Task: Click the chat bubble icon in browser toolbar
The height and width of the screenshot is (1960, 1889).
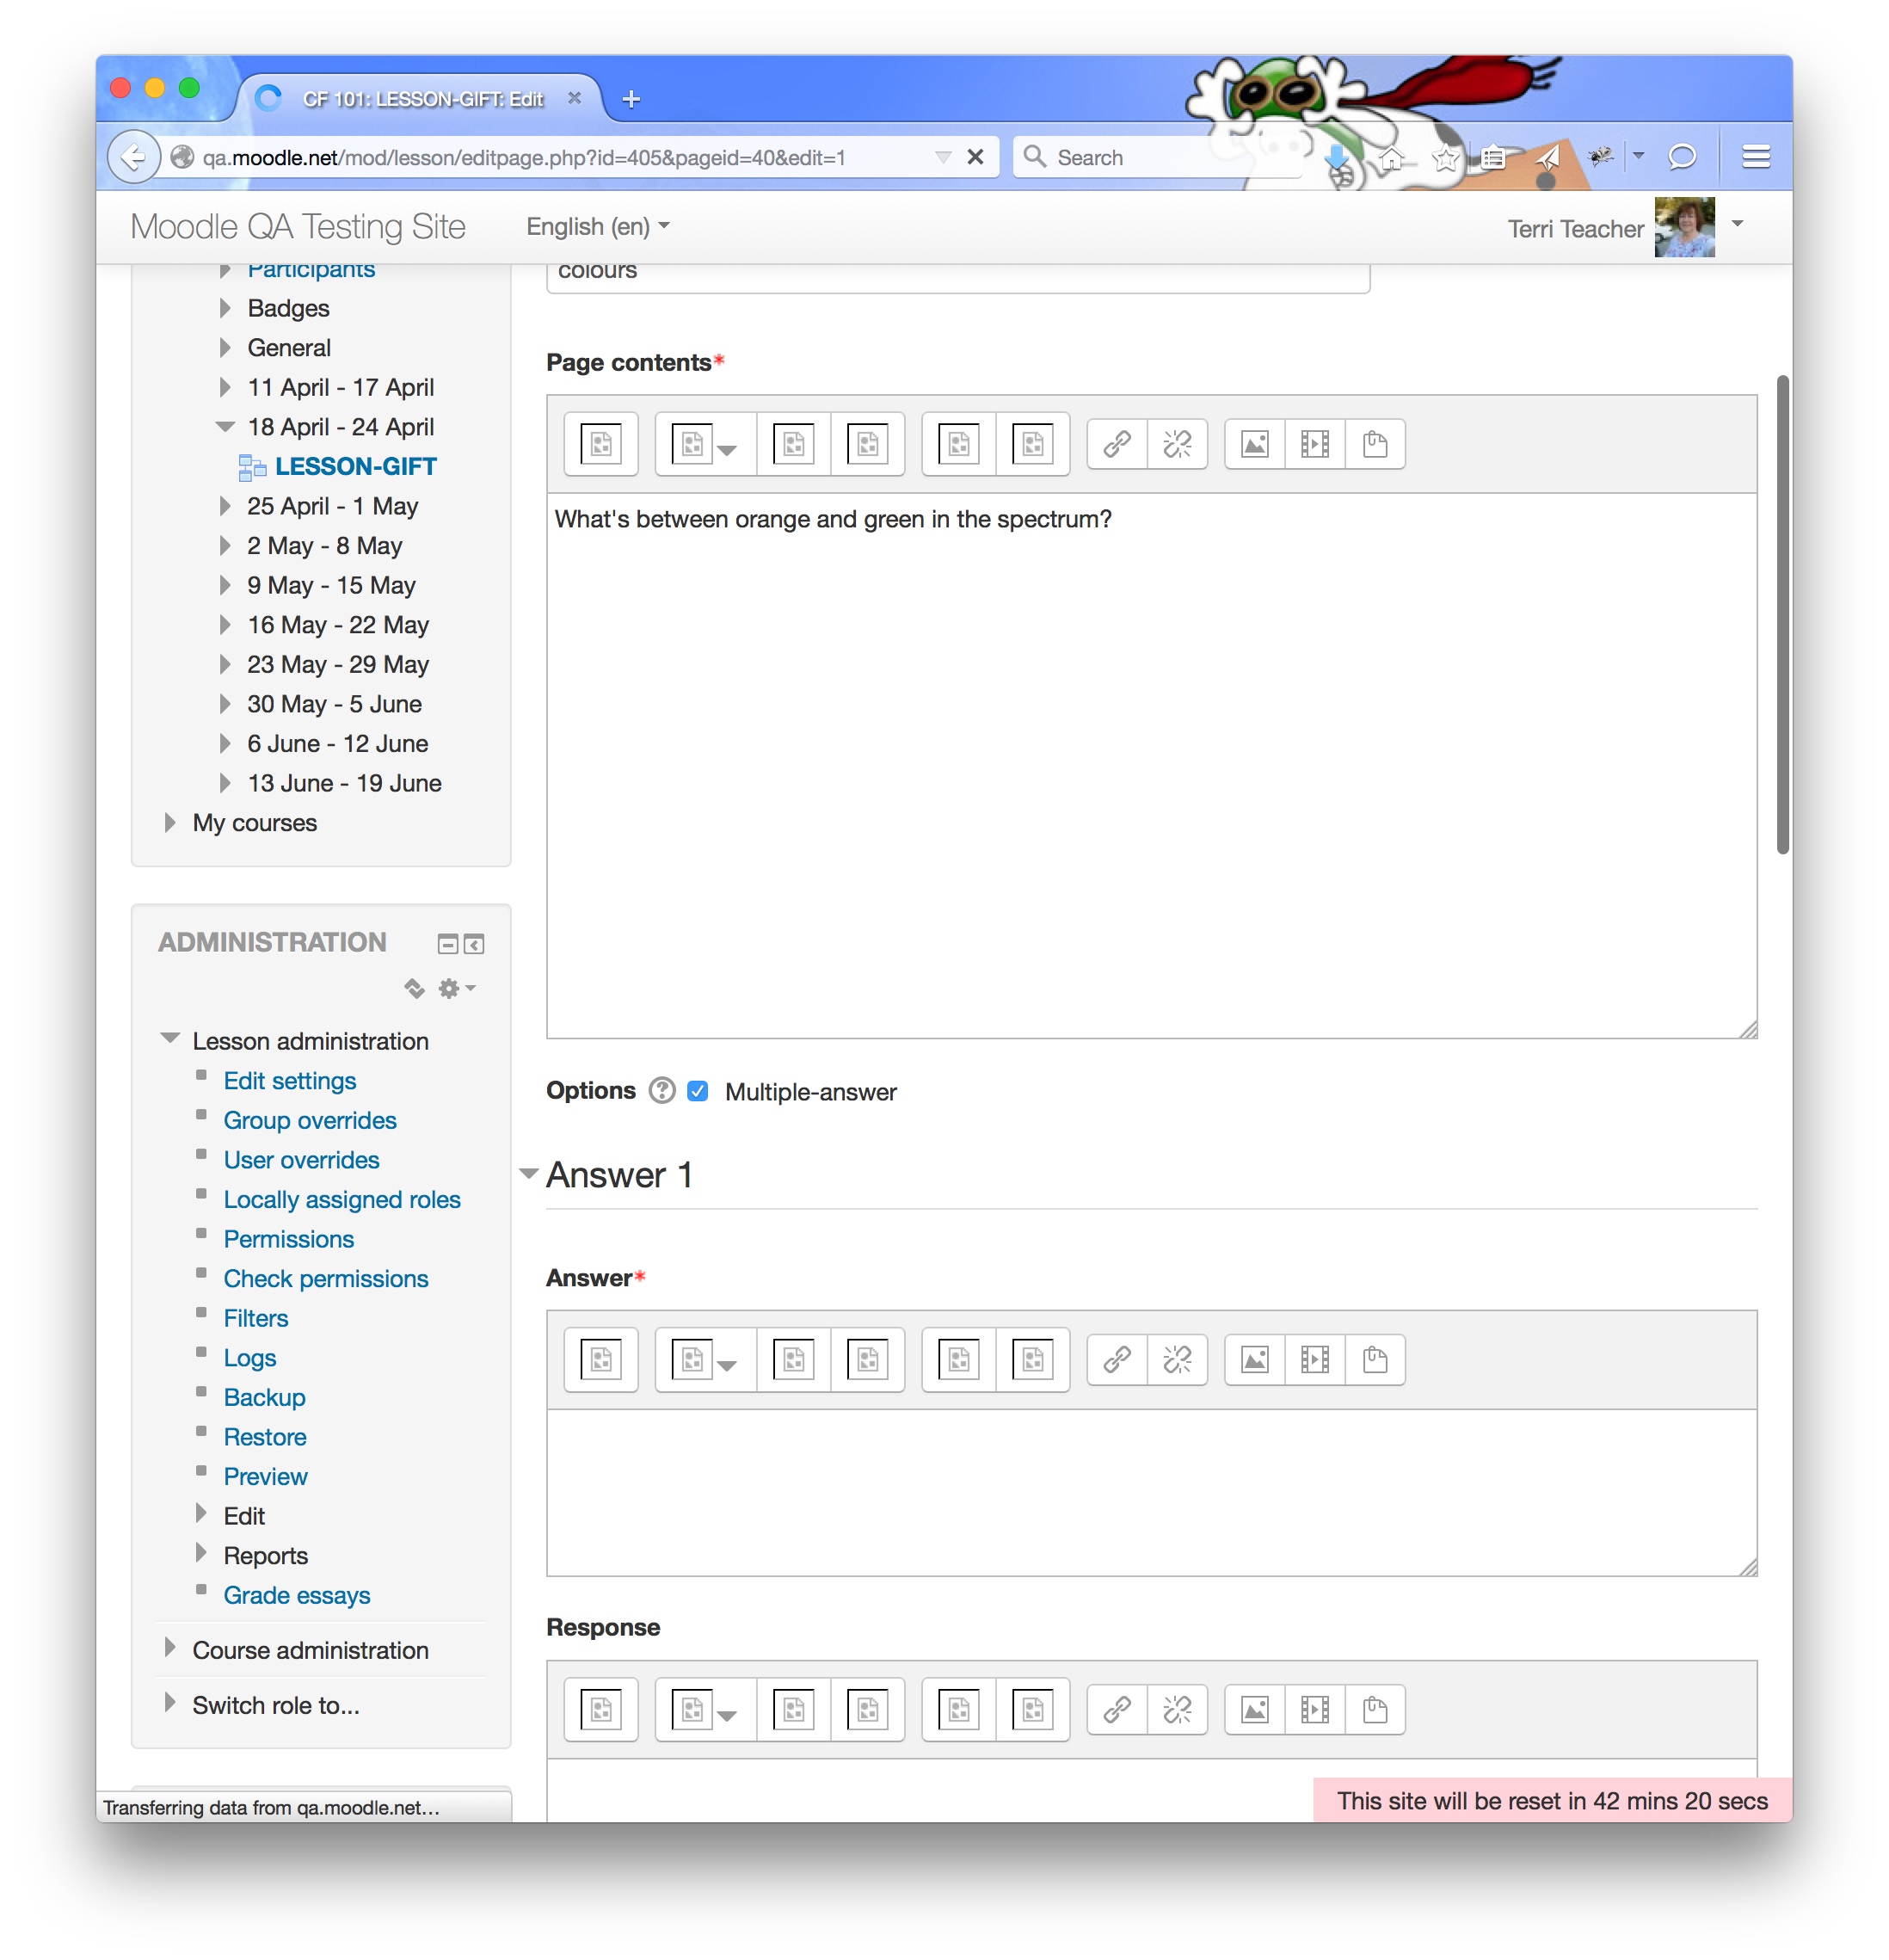Action: pyautogui.click(x=1682, y=157)
